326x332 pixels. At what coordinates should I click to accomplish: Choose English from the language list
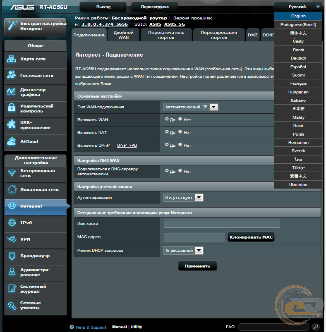tap(298, 16)
